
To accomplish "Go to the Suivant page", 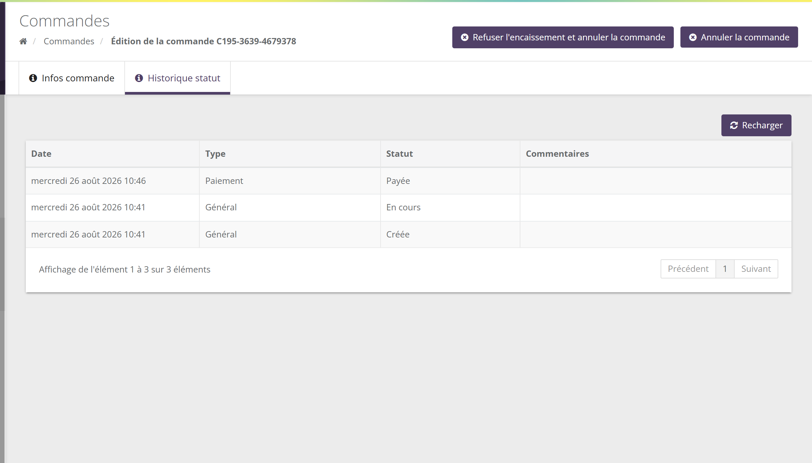I will pyautogui.click(x=756, y=269).
